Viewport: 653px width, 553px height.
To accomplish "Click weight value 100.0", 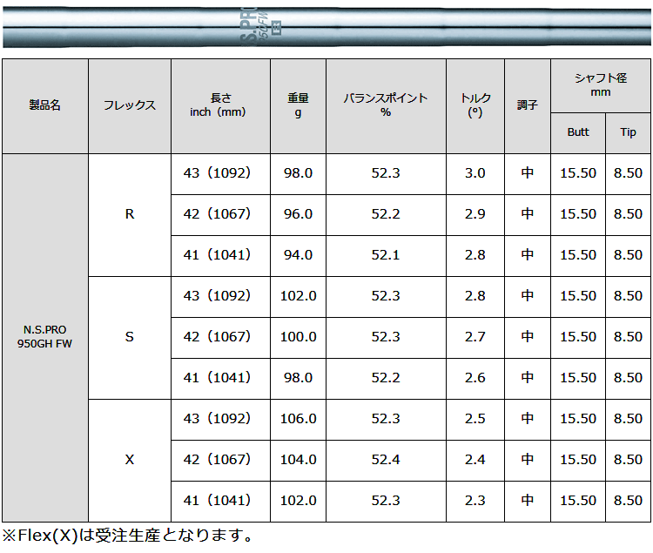I will pos(298,337).
